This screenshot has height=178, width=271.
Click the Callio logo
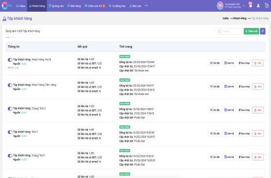[x=7, y=5]
